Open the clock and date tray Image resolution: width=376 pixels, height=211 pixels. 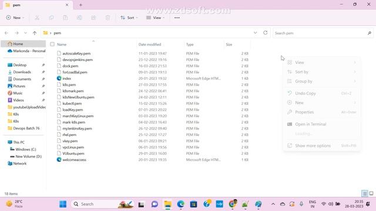click(354, 204)
